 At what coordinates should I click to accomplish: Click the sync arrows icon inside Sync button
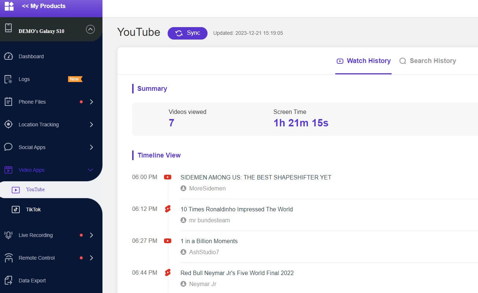[179, 33]
